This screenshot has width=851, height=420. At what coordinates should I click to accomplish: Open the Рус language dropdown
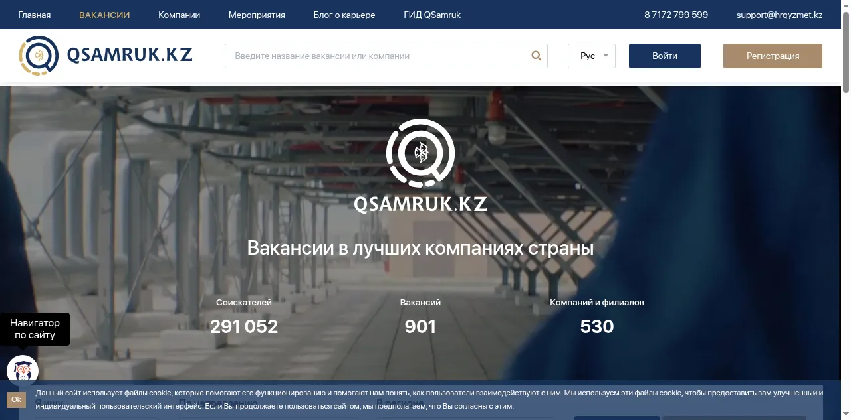592,56
